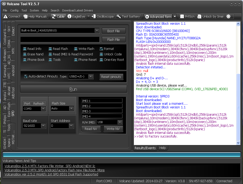
Task: Click the IMEI-1 input field
Action: point(102,101)
